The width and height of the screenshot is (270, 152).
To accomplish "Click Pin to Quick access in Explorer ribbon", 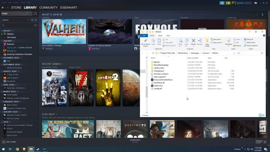I will pyautogui.click(x=145, y=42).
